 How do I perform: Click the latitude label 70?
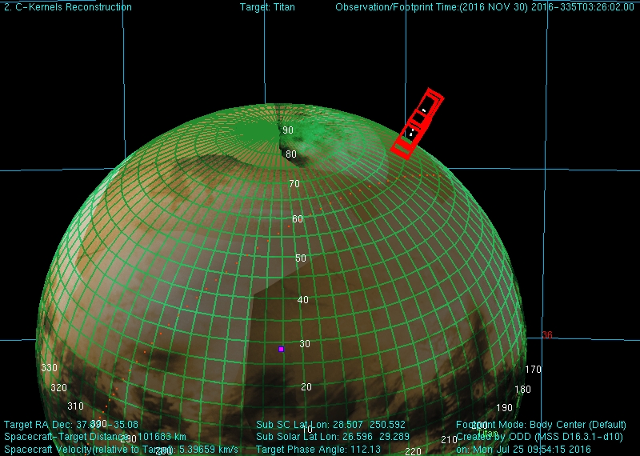tap(294, 184)
